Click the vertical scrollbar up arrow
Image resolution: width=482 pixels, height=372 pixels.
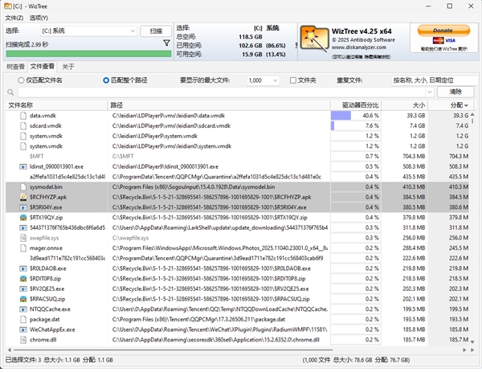pyautogui.click(x=472, y=114)
